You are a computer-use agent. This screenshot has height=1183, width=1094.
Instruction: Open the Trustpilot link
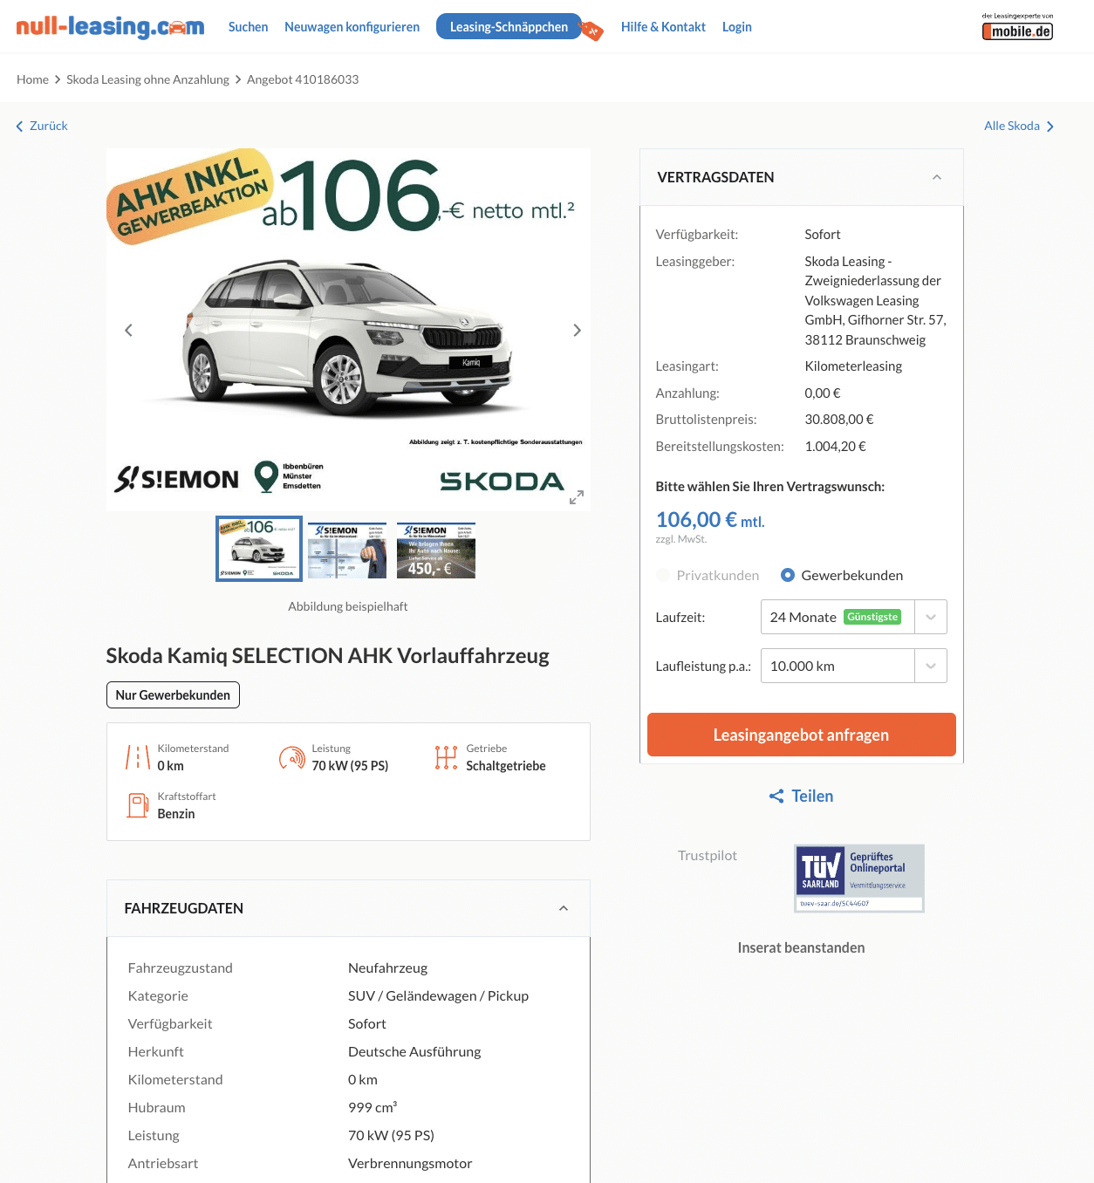click(708, 855)
